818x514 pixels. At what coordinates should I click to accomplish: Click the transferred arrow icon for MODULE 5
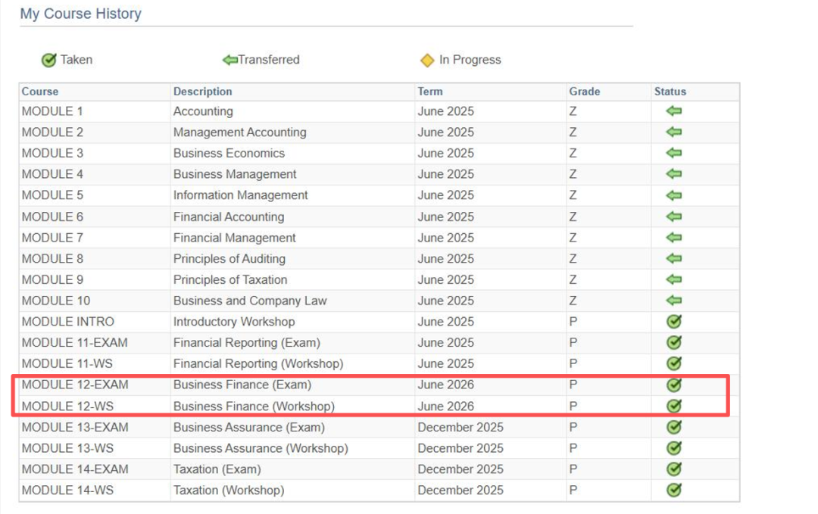tap(674, 195)
